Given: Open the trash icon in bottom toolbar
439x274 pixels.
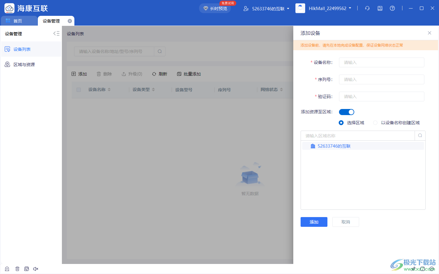Looking at the screenshot, I should [x=17, y=269].
